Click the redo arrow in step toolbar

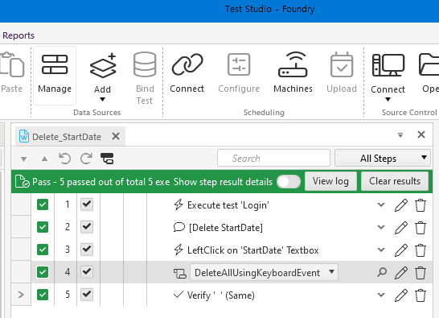click(x=86, y=159)
